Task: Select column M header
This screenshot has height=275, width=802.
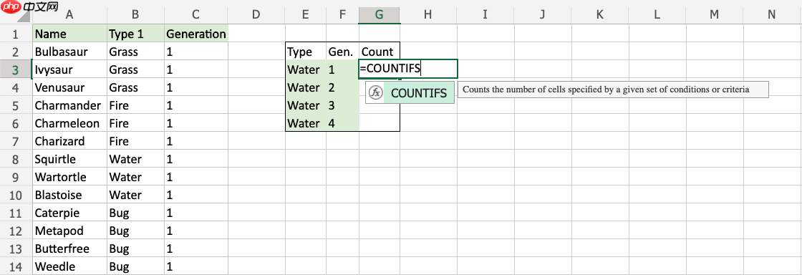Action: [x=715, y=15]
